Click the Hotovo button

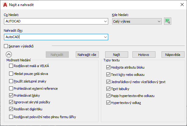click(143, 54)
